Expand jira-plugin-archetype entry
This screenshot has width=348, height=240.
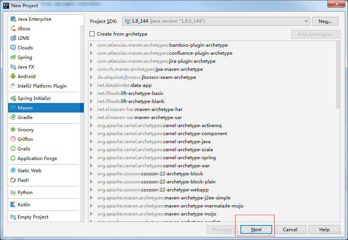point(91,61)
